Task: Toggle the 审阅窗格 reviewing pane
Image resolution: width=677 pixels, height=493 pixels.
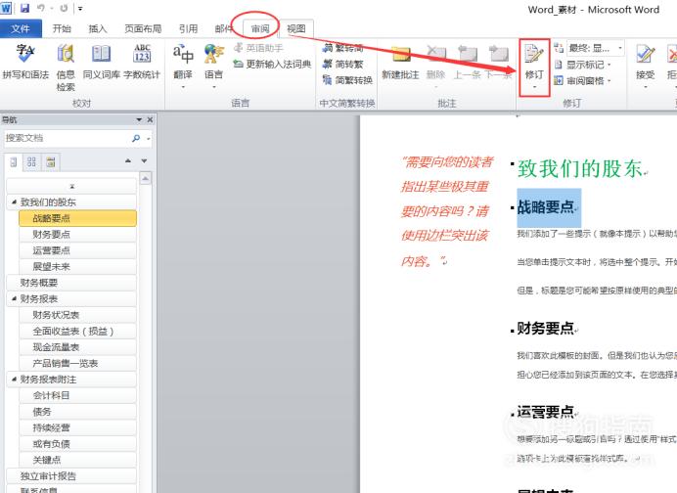Action: click(583, 81)
